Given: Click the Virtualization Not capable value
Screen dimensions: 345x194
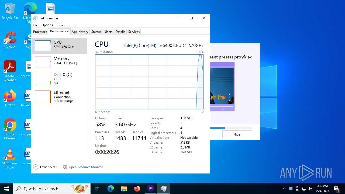Looking at the screenshot, I should (189, 138).
